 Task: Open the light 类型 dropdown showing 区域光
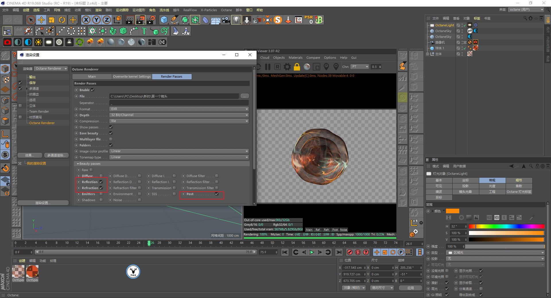click(x=496, y=253)
